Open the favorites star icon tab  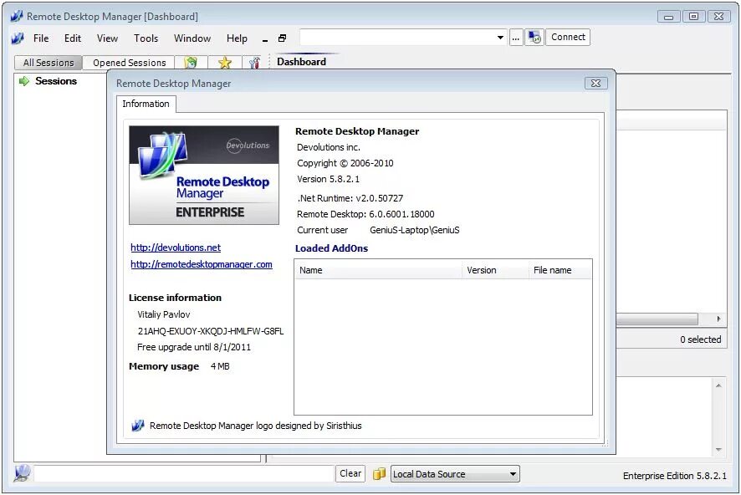[x=225, y=63]
